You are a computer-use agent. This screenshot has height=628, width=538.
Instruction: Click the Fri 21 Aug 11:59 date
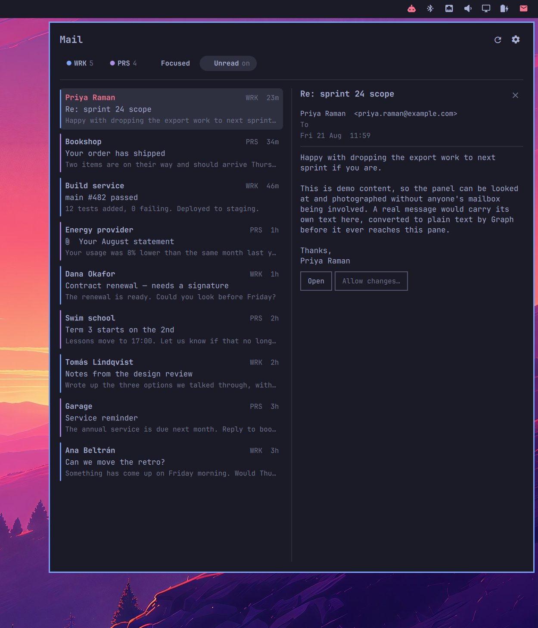335,136
